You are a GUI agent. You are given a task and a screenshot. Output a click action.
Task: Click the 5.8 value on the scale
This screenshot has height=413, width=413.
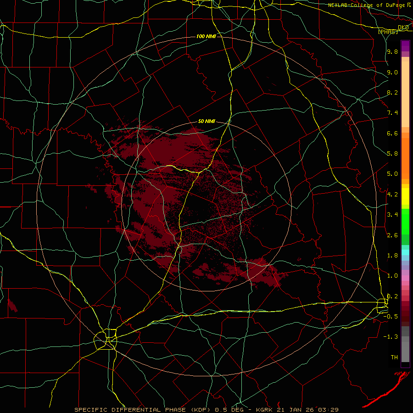392,154
